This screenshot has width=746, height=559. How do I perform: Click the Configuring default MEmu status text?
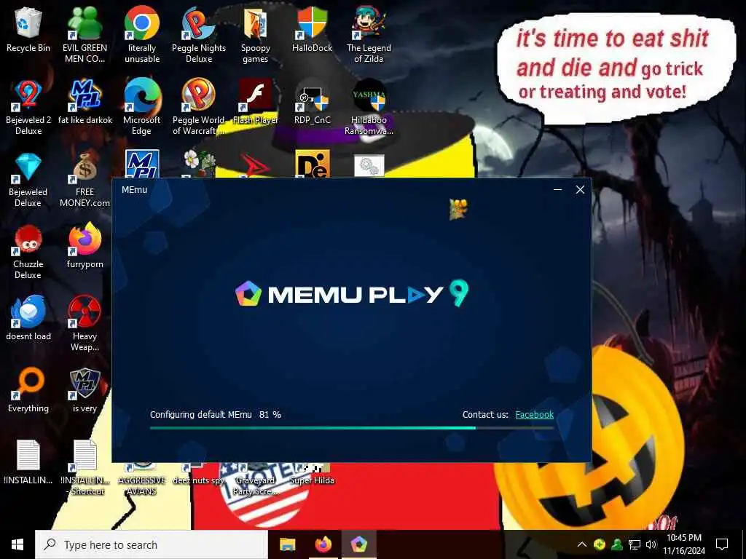click(x=201, y=414)
